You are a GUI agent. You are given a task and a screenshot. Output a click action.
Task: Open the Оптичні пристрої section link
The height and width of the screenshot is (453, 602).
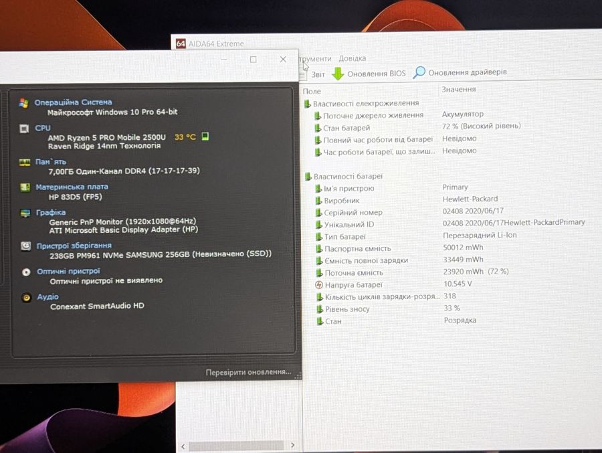pyautogui.click(x=68, y=271)
